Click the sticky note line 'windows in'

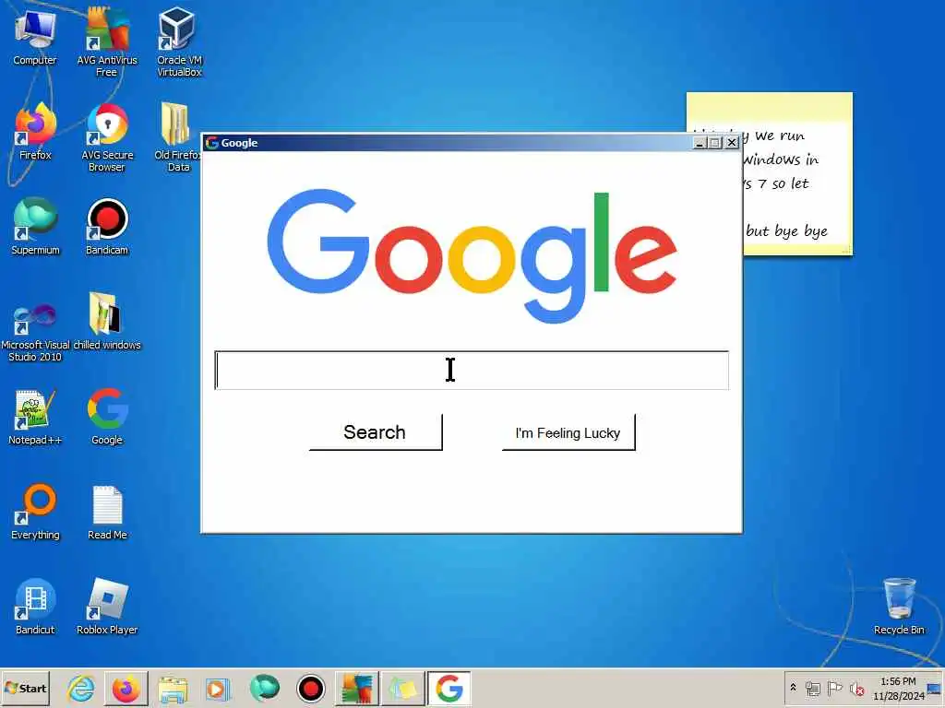pos(781,159)
